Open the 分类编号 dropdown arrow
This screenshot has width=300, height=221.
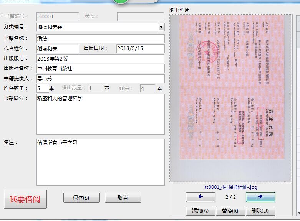(161, 27)
